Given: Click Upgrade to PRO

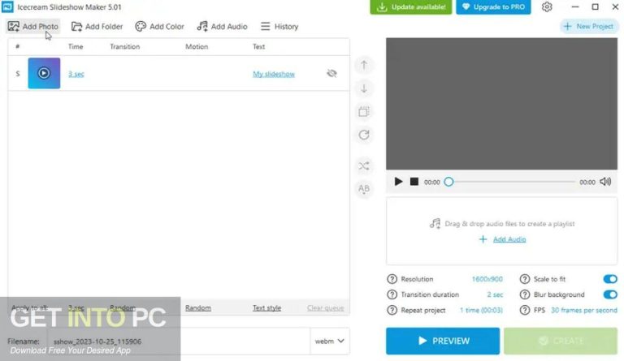Looking at the screenshot, I should (x=493, y=7).
